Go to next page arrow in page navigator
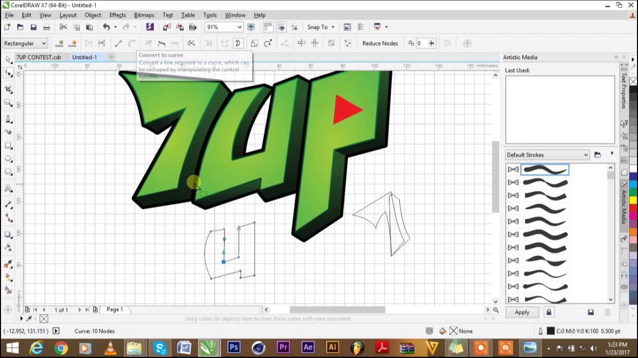 pyautogui.click(x=79, y=309)
